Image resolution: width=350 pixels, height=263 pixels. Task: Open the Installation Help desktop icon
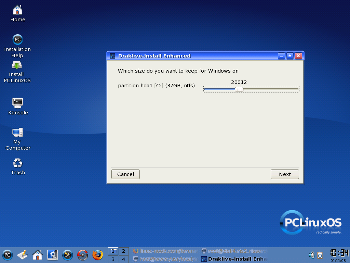(17, 39)
